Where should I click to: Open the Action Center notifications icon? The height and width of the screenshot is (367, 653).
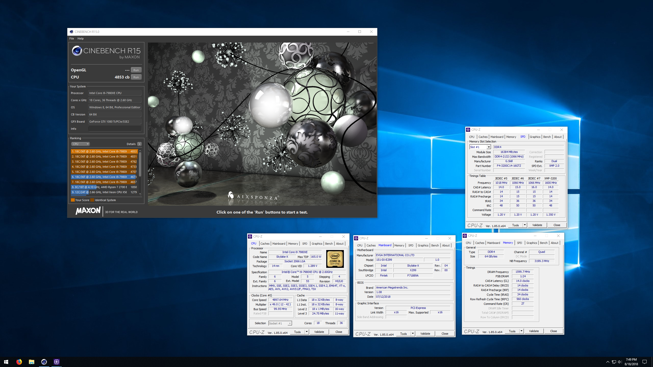(645, 362)
